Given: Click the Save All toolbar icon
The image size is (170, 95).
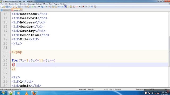Looking at the screenshot, I should tap(10, 7).
